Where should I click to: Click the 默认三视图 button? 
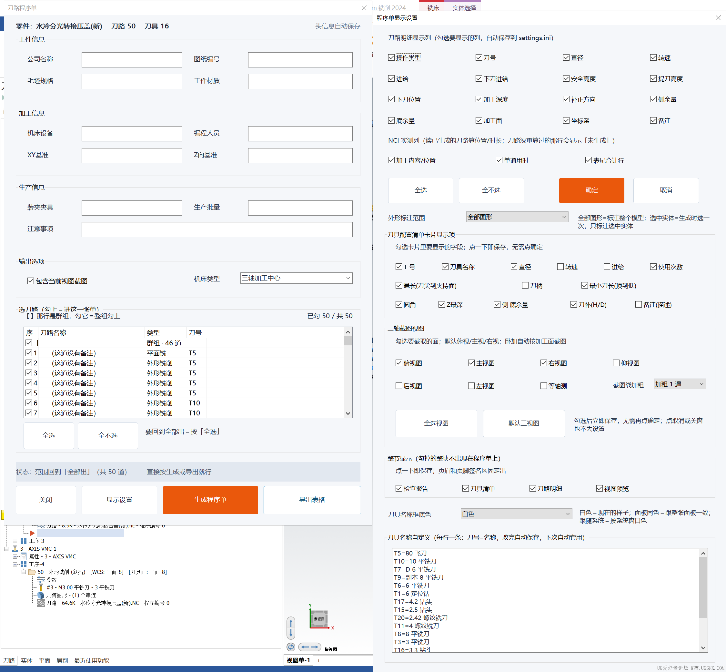point(523,423)
